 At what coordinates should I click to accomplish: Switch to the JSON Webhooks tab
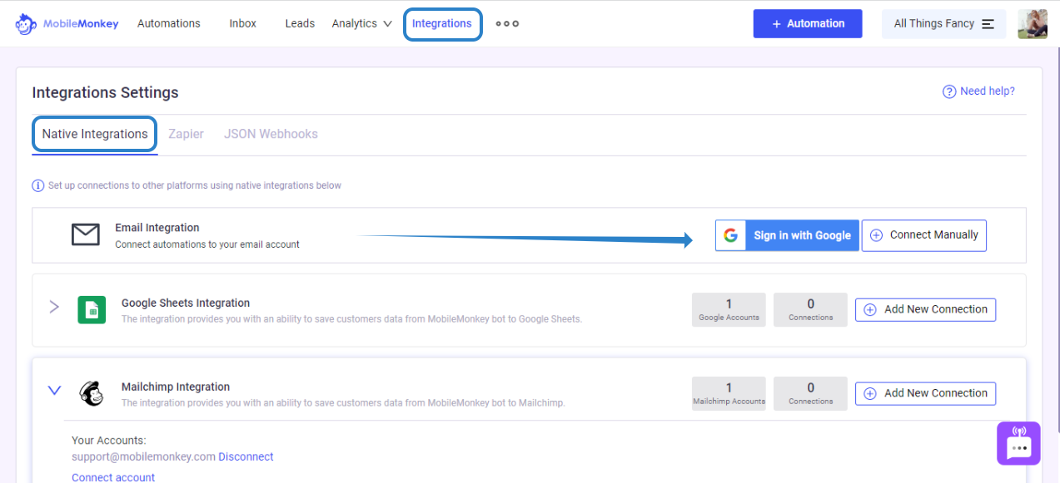271,134
